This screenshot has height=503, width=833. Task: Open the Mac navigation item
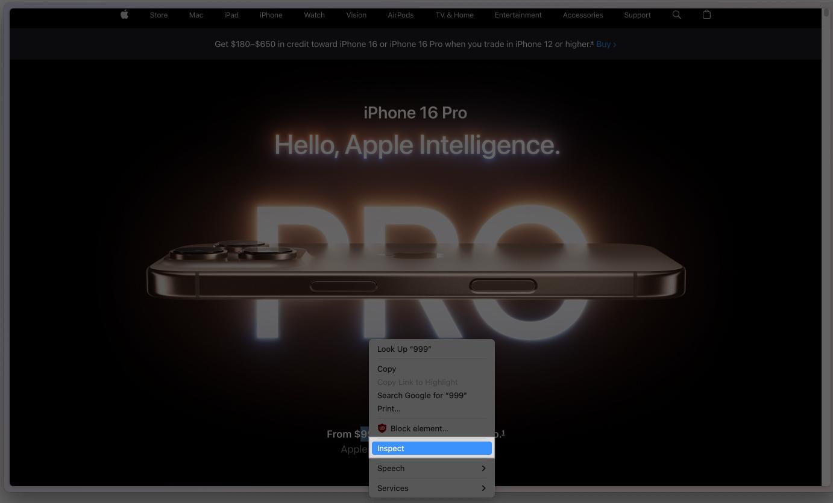(x=196, y=15)
